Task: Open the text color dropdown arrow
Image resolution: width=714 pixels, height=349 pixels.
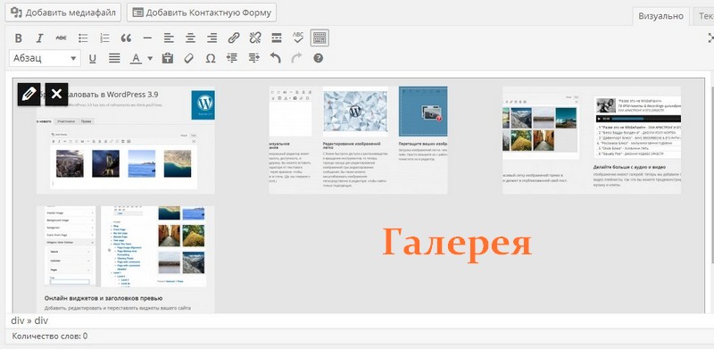Action: tap(150, 58)
